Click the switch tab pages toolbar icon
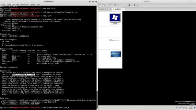Image resolution: width=196 pixels, height=110 pixels. point(110,5)
